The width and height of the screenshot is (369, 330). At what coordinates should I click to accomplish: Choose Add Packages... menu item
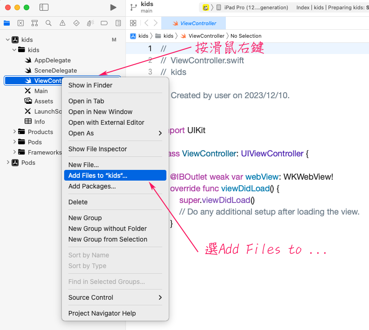[115, 186]
